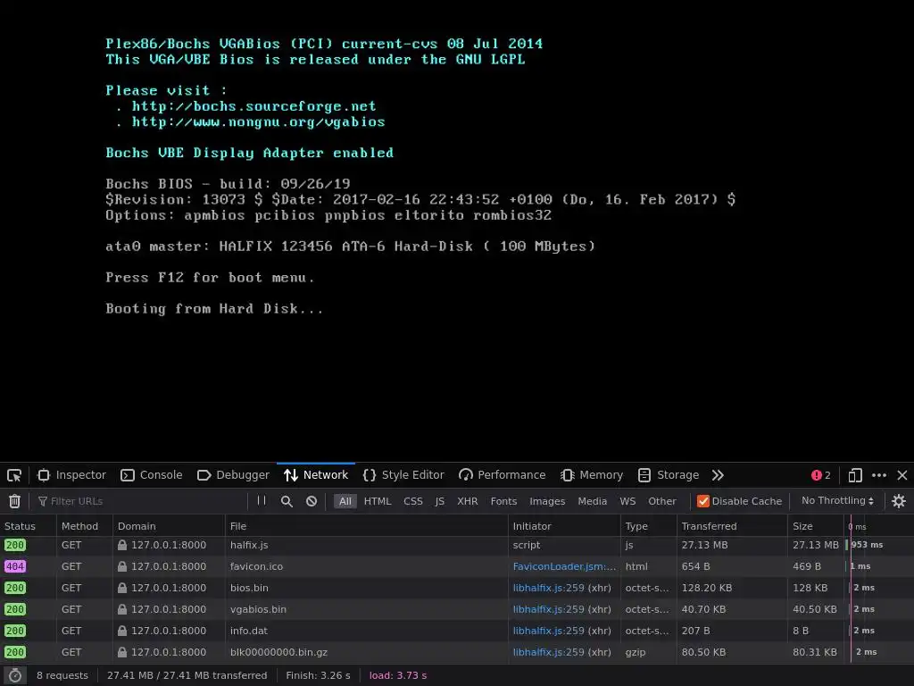Select the blk00000000.bin.gz request
Image resolution: width=914 pixels, height=686 pixels.
[457, 652]
